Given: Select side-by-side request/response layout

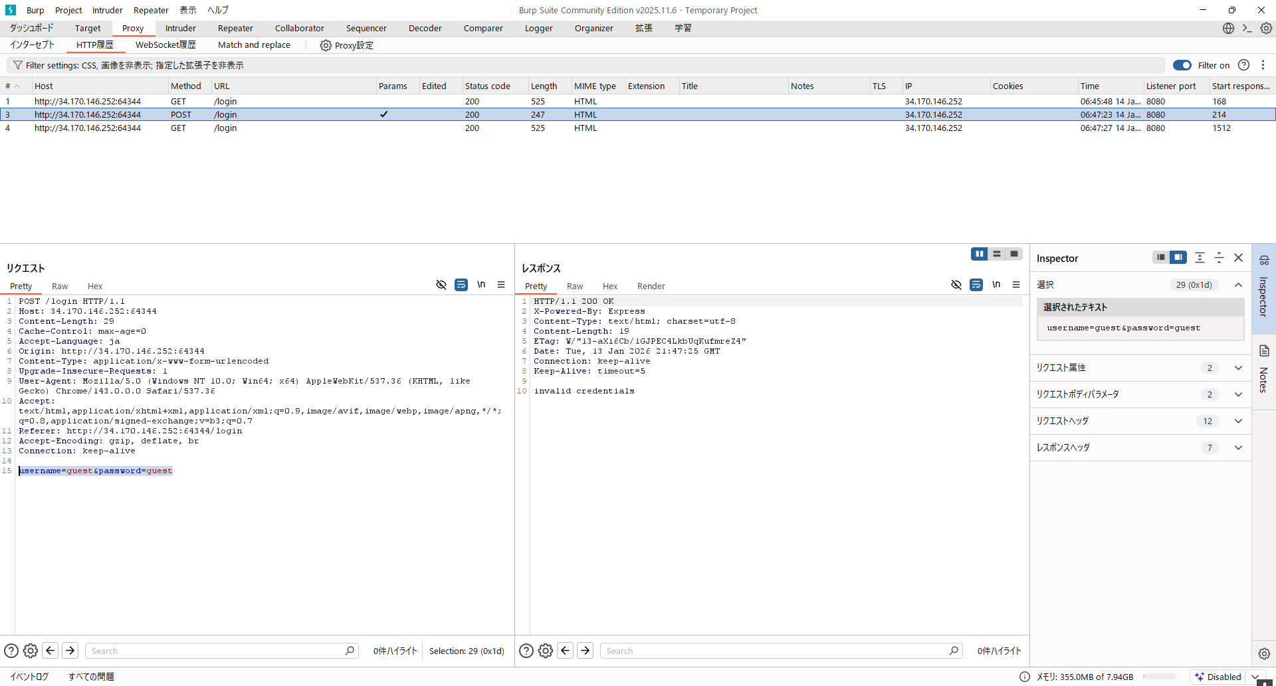Looking at the screenshot, I should tap(980, 254).
